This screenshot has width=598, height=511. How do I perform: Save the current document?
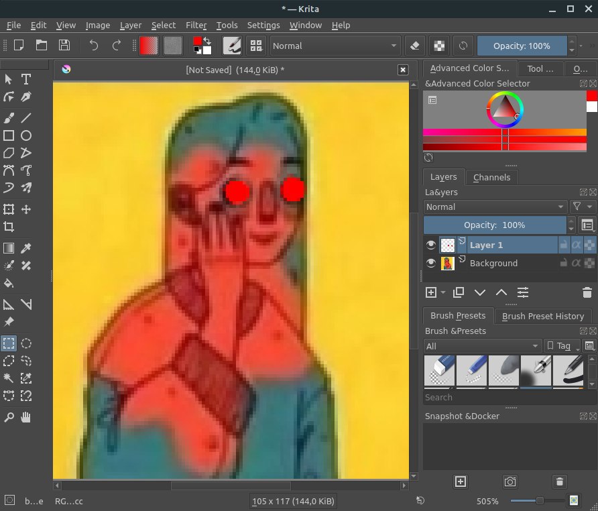[64, 46]
